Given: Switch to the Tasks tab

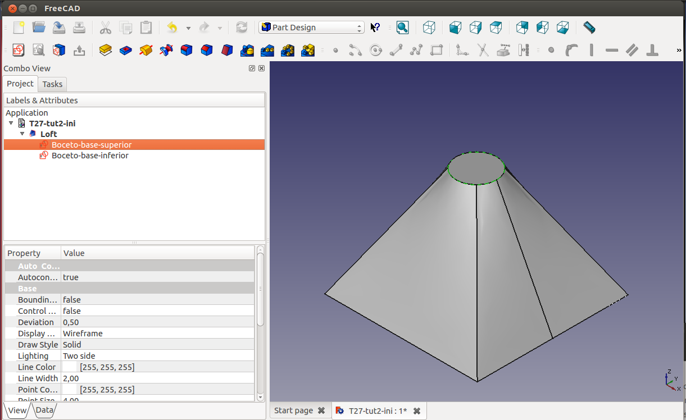Looking at the screenshot, I should (52, 84).
